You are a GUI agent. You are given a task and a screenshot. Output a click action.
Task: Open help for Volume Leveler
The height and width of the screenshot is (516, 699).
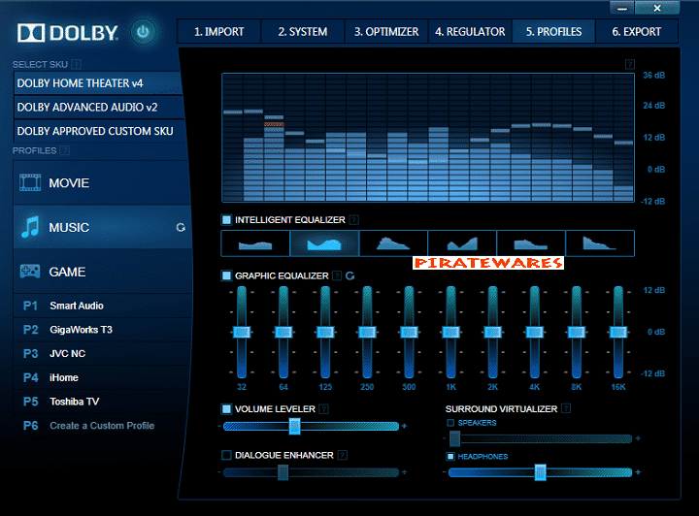(x=324, y=408)
